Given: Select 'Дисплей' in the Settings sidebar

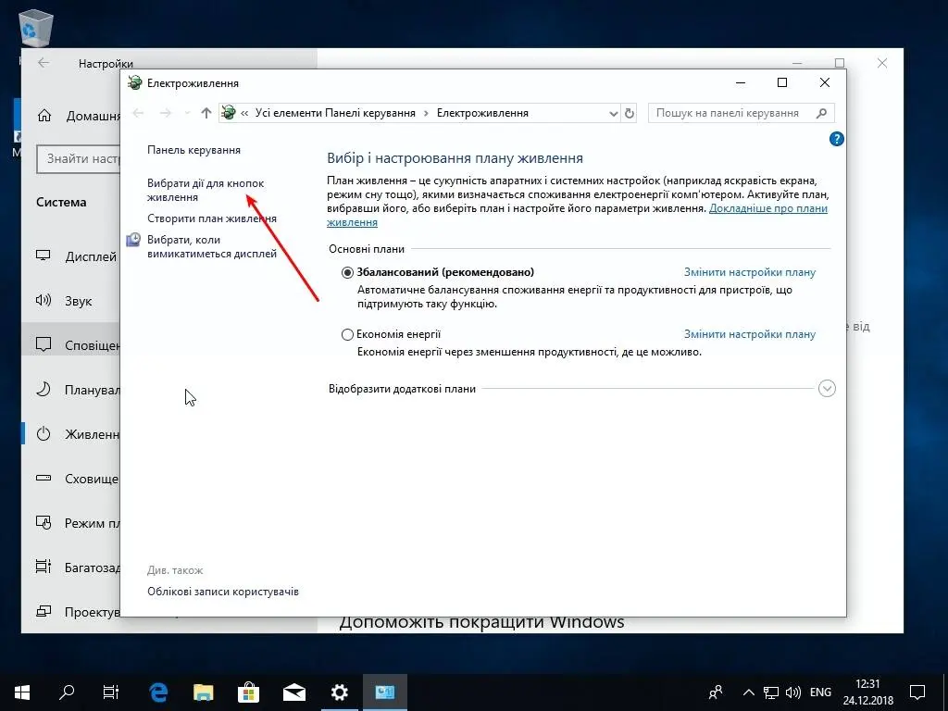Looking at the screenshot, I should (71, 256).
